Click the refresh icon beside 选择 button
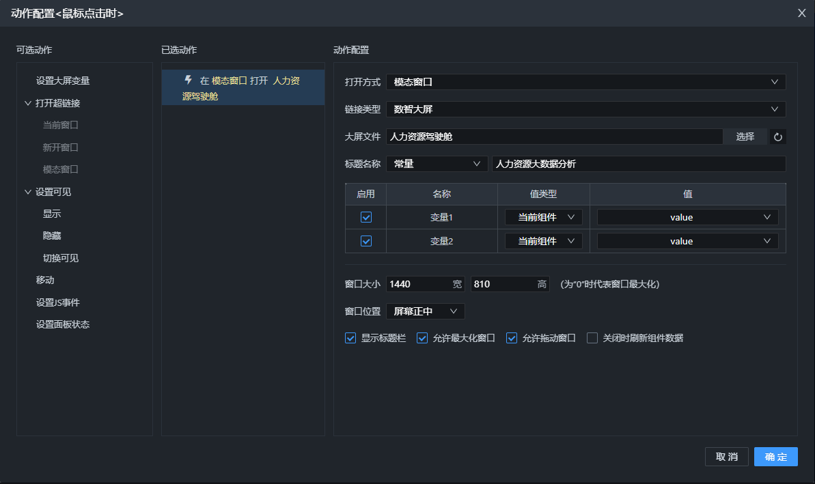 click(x=777, y=137)
